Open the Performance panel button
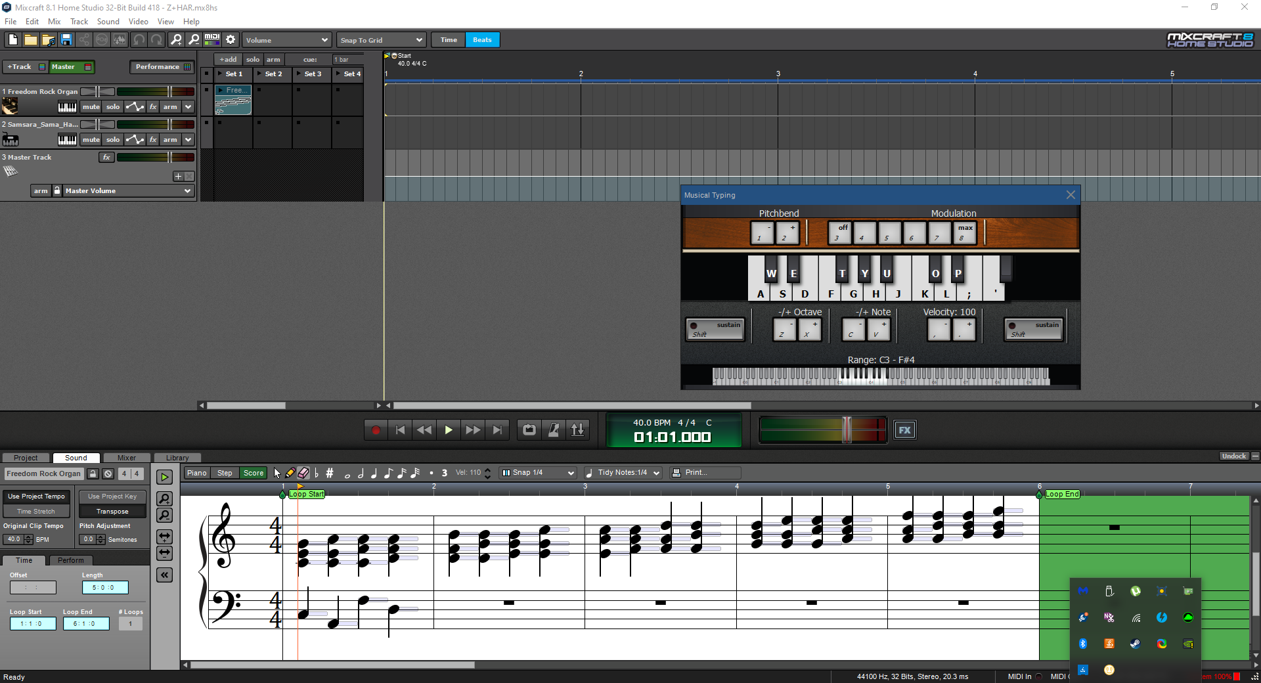This screenshot has height=683, width=1261. pyautogui.click(x=162, y=67)
